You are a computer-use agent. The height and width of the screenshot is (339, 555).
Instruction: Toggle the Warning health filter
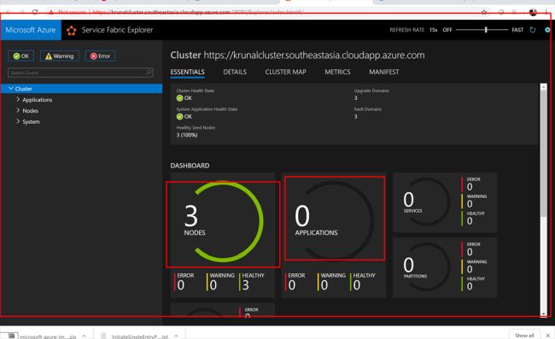pyautogui.click(x=60, y=56)
